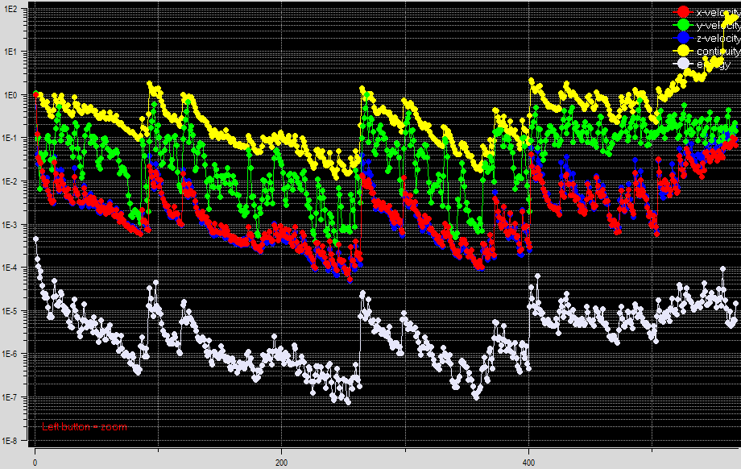Click the green y-velocity legend marker
This screenshot has height=469, width=741.
click(x=684, y=26)
